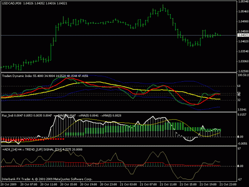Click the 87 value on ADX scale
Screen dimensions: 249x187
click(x=239, y=149)
